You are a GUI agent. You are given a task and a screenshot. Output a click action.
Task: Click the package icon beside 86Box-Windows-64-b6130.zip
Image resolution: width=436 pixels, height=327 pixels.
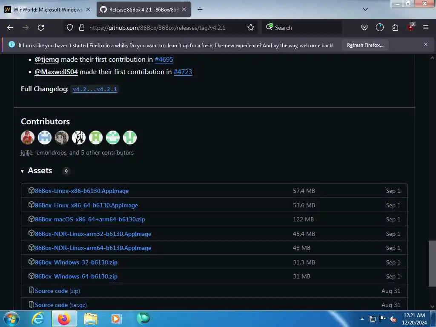click(x=31, y=276)
